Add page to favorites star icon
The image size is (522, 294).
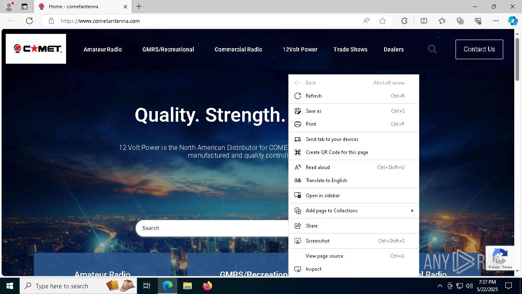383,21
